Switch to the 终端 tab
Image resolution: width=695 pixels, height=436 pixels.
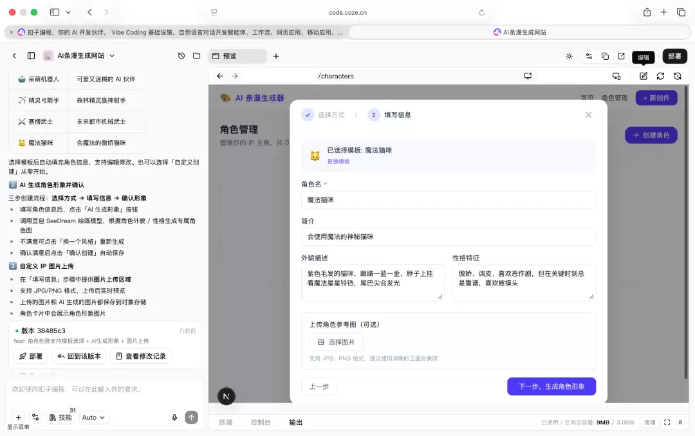[226, 422]
